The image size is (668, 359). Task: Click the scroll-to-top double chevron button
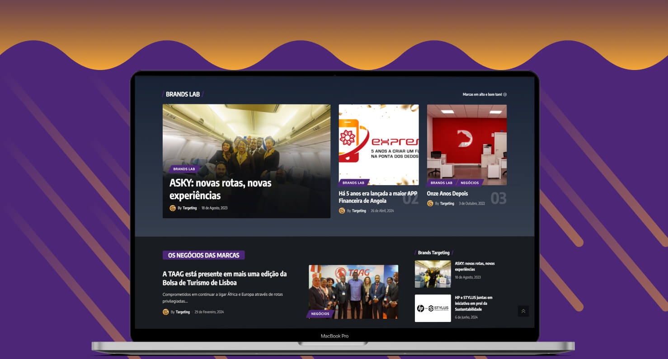523,311
